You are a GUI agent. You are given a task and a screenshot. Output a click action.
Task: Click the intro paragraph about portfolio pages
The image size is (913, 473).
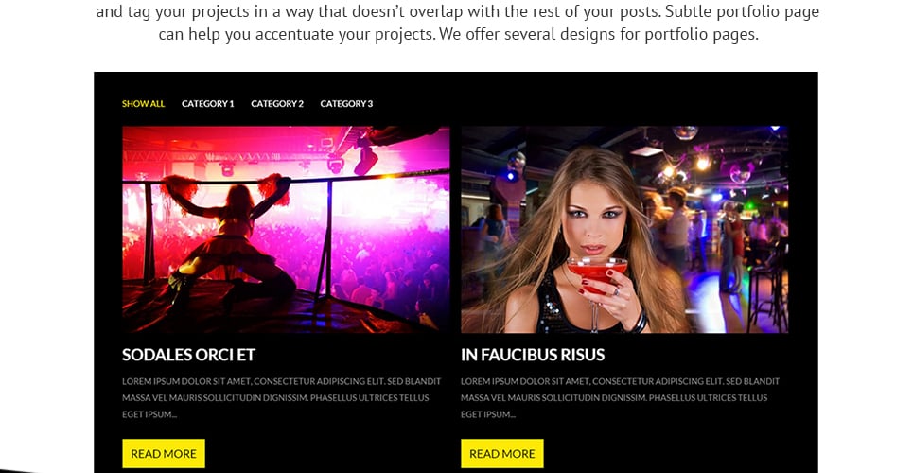tap(458, 23)
